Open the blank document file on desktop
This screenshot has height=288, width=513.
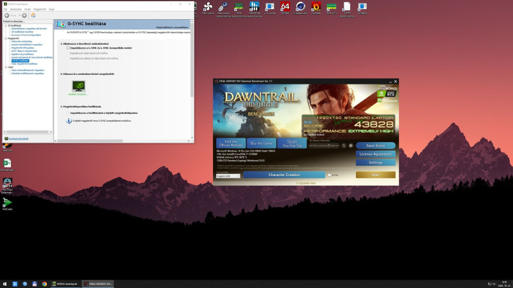[347, 9]
